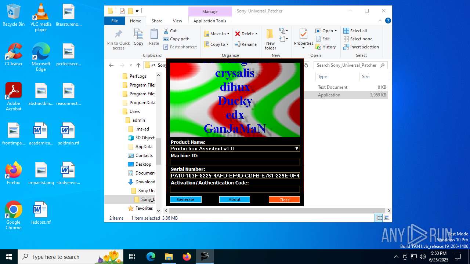470x264 pixels.
Task: Open the About dialog in keygen
Action: coord(235,199)
